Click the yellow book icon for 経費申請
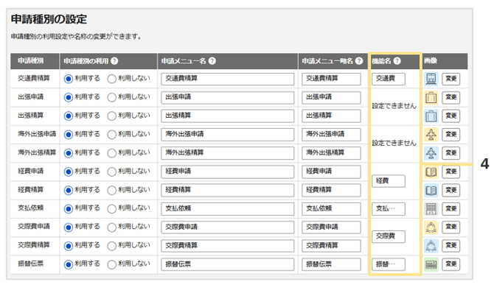This screenshot has height=290, width=494. point(431,171)
